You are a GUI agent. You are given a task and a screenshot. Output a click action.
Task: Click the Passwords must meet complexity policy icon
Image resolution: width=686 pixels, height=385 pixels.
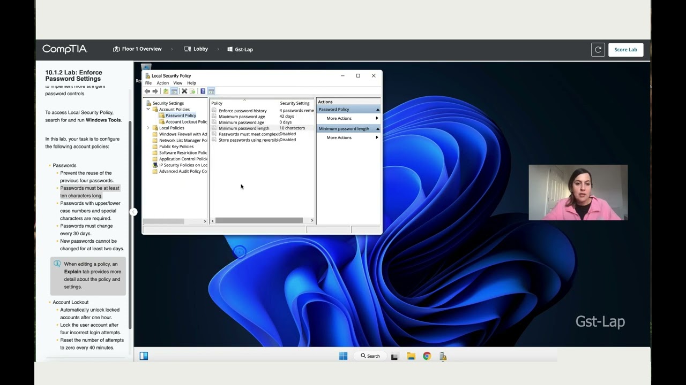point(214,134)
